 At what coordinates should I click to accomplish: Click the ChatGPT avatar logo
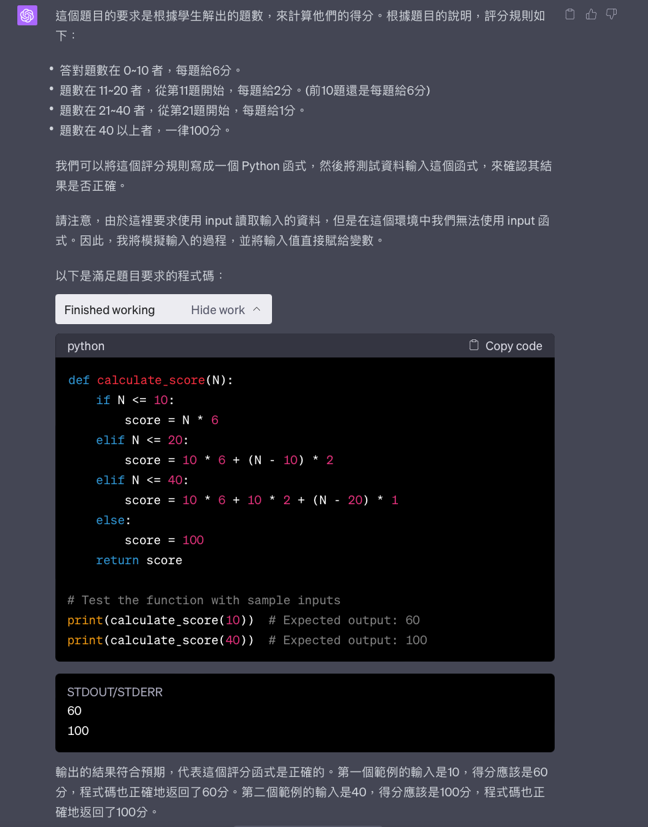point(27,15)
